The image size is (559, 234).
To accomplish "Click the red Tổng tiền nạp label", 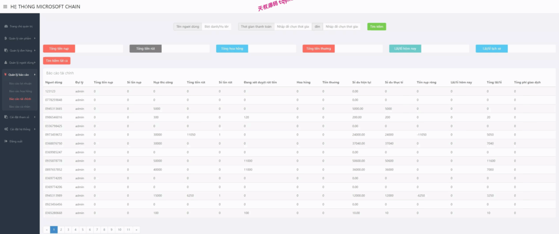I will click(x=59, y=49).
